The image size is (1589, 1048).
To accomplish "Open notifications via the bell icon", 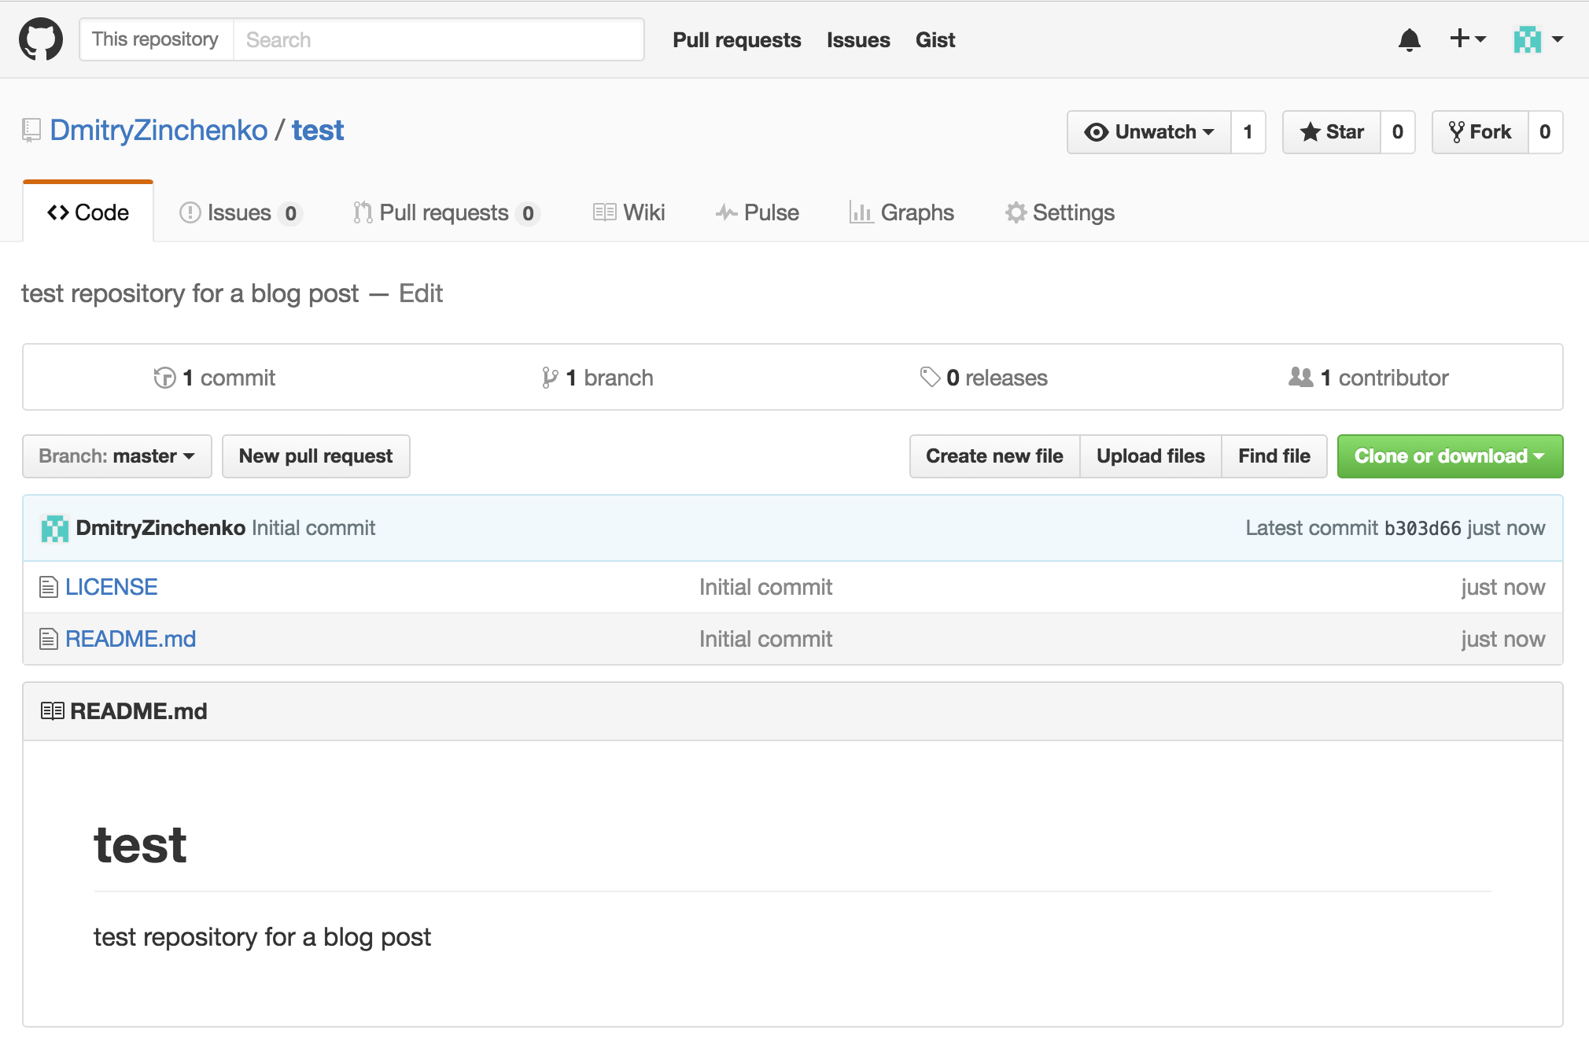I will (x=1410, y=39).
